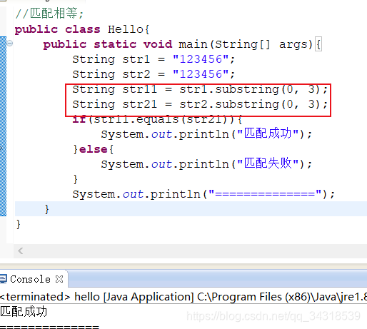Click the public class Hello line
Viewport: 367px width, 329px height.
82,29
